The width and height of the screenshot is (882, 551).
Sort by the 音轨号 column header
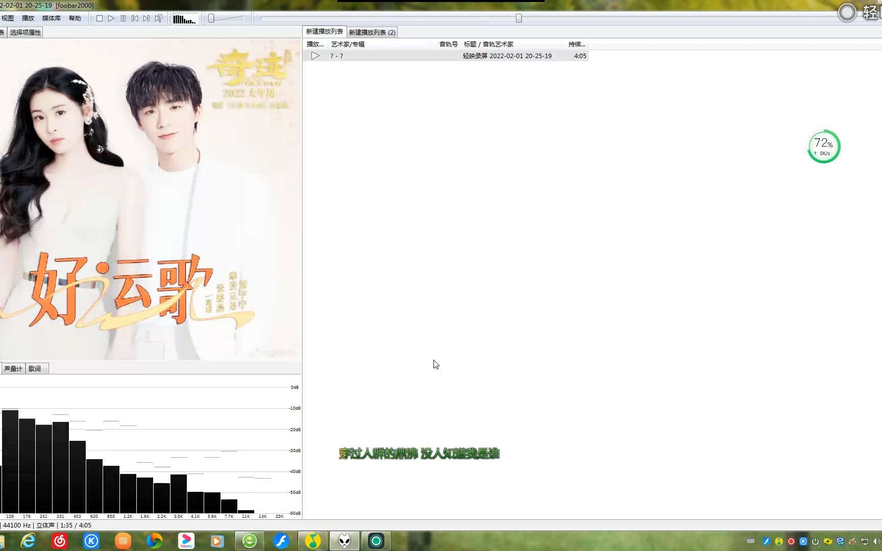[x=446, y=44]
